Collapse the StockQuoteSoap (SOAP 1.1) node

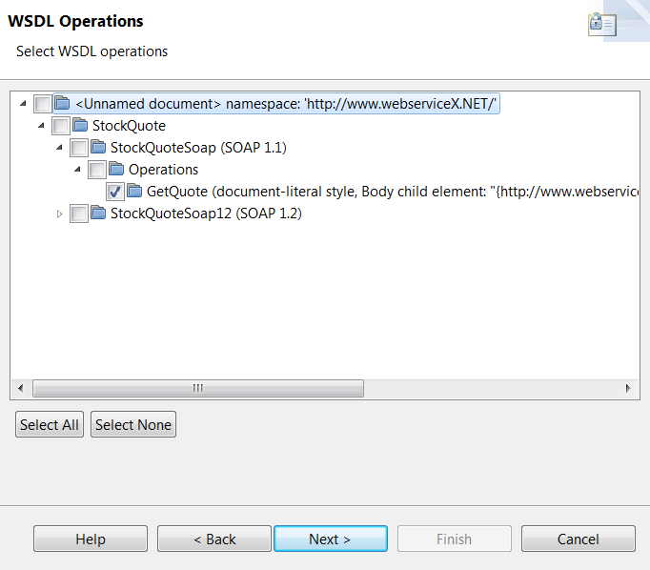point(59,147)
